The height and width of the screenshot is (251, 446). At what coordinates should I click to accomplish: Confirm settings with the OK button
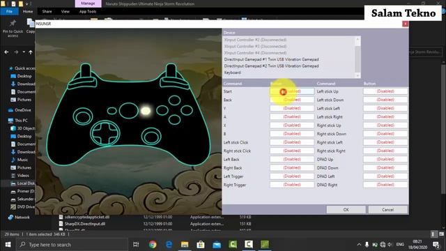346,210
